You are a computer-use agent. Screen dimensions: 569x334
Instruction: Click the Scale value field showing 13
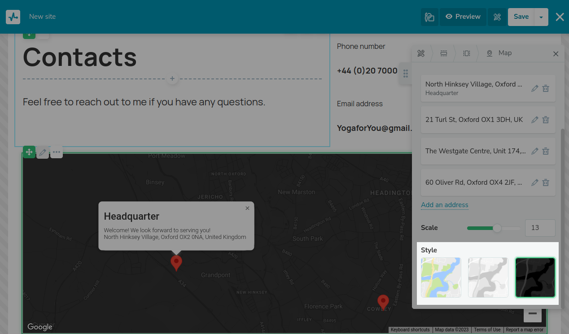click(x=540, y=228)
